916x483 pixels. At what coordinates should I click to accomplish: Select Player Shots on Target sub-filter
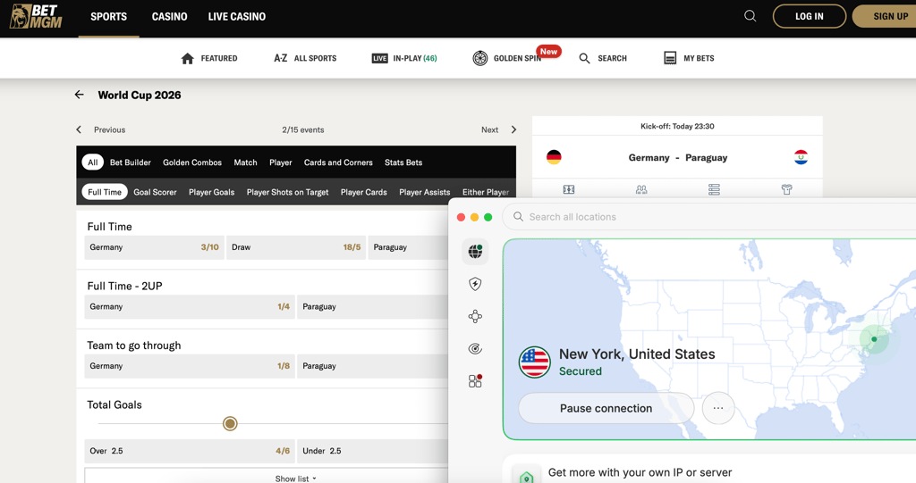[x=287, y=192]
